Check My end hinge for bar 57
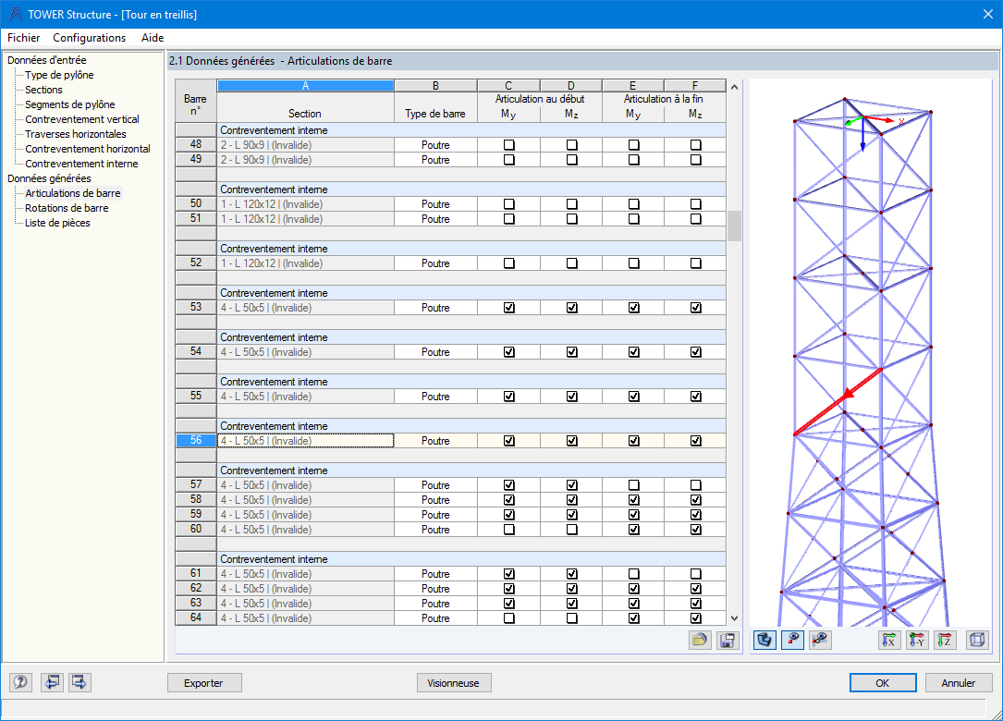 634,485
